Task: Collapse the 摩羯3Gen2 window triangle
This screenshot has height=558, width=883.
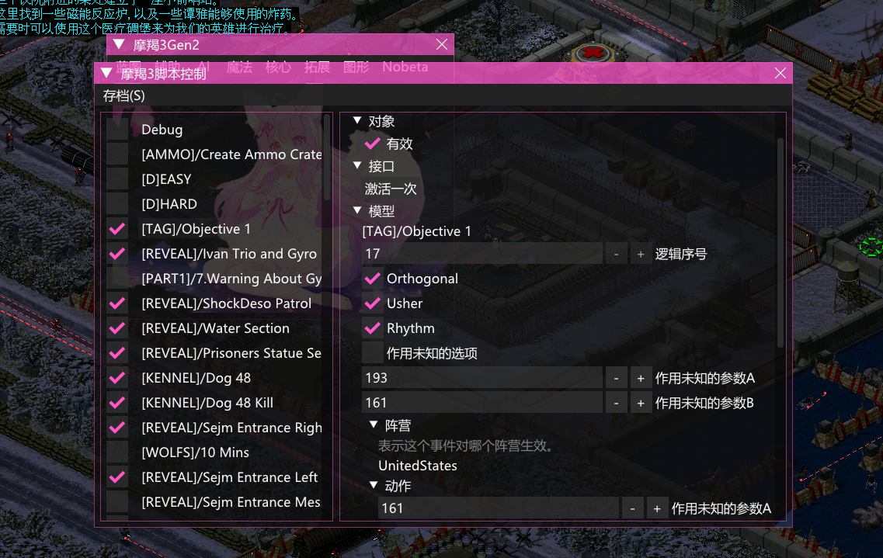Action: click(119, 44)
